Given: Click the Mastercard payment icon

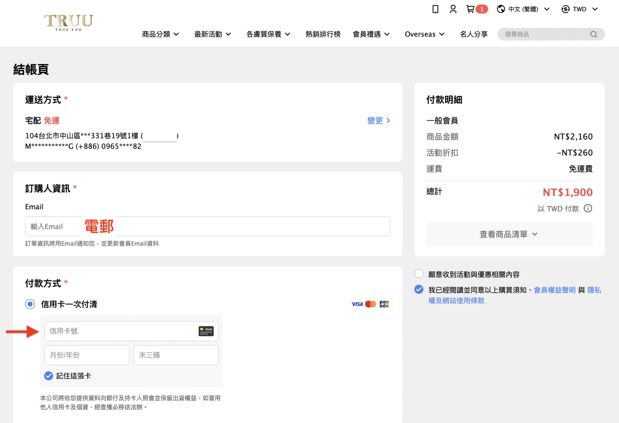Looking at the screenshot, I should pyautogui.click(x=371, y=304).
